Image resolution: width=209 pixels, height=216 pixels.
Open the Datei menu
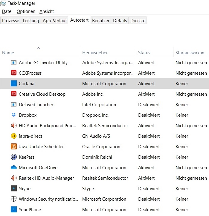(x=7, y=11)
